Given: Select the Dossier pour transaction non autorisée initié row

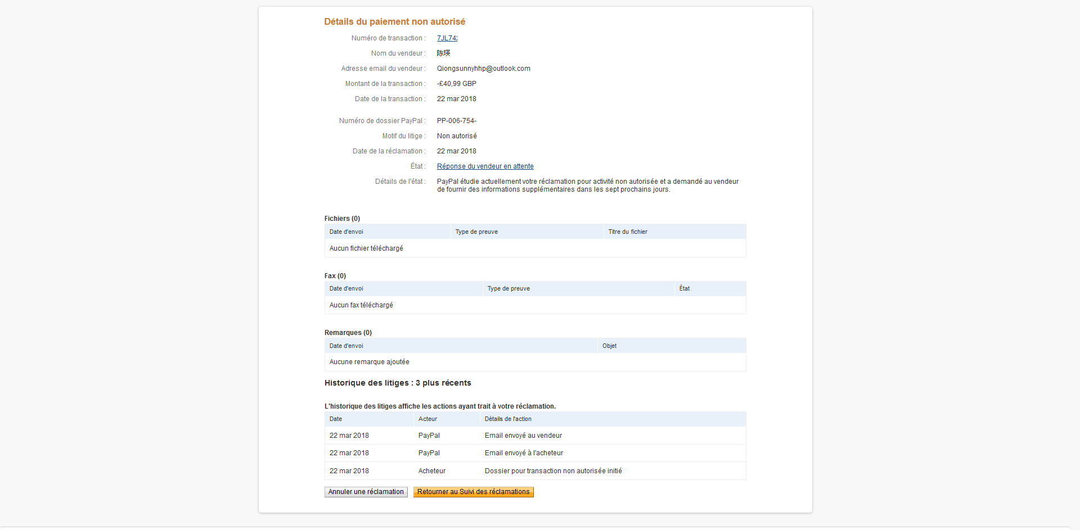Looking at the screenshot, I should (x=553, y=471).
